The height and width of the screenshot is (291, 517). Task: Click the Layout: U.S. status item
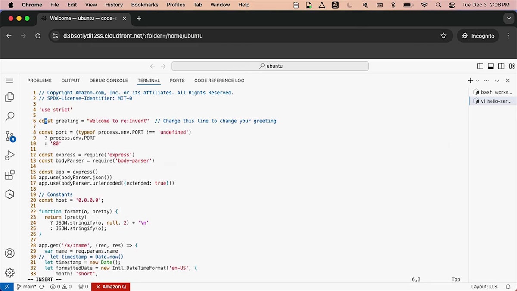pyautogui.click(x=485, y=287)
